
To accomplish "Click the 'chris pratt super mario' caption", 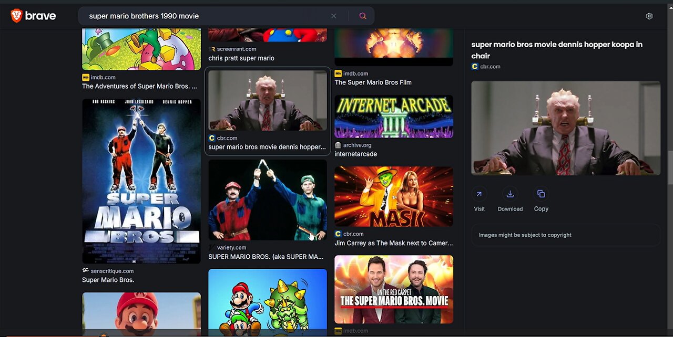I will tap(241, 58).
